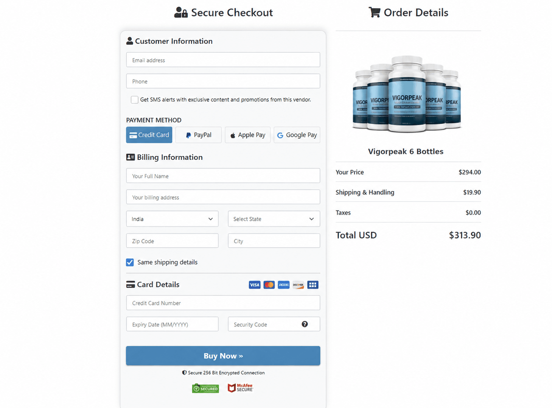Click the billing address field
Viewport: 552px width, 408px height.
click(x=223, y=197)
